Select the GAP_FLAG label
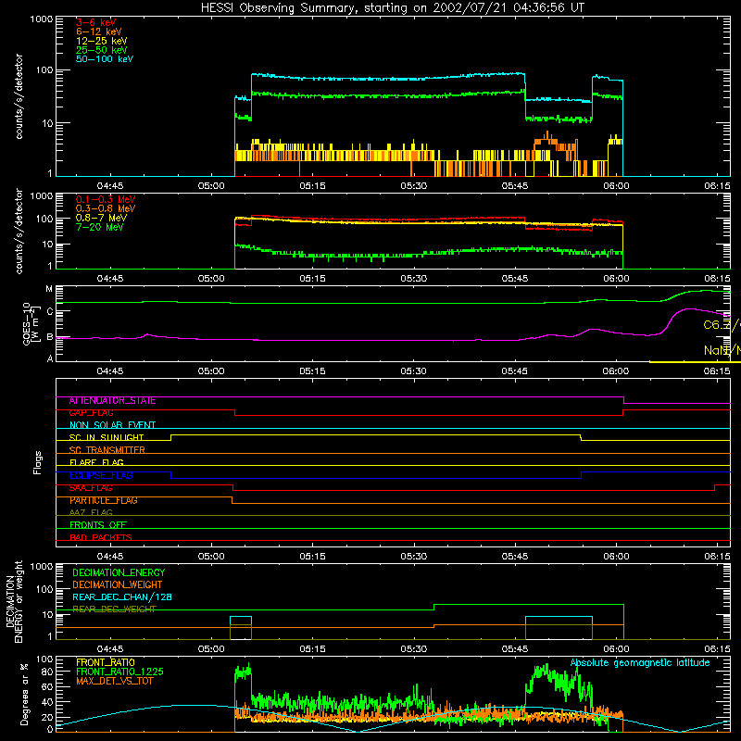Image resolution: width=741 pixels, height=741 pixels. click(91, 413)
